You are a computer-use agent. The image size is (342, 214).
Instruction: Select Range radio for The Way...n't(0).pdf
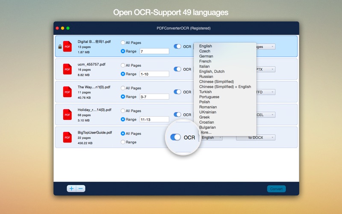(123, 97)
